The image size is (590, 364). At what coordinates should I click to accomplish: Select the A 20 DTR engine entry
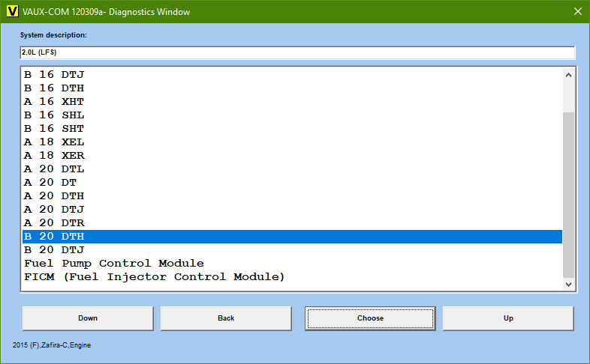[x=54, y=223]
